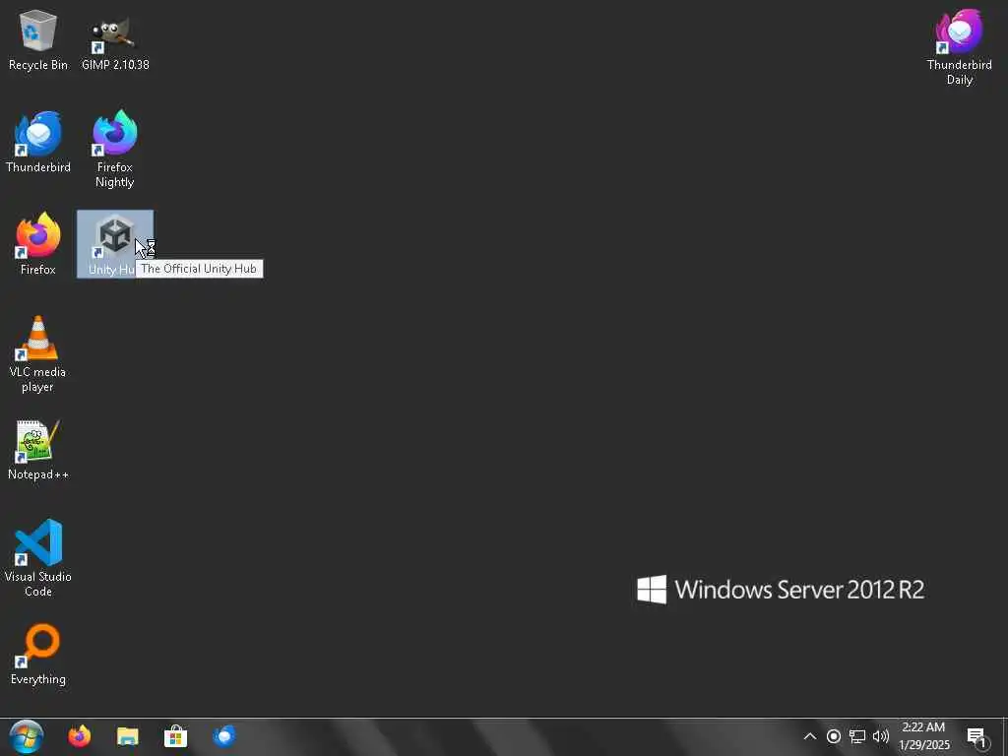Select the Visual Studio Code shortcut

point(38,559)
